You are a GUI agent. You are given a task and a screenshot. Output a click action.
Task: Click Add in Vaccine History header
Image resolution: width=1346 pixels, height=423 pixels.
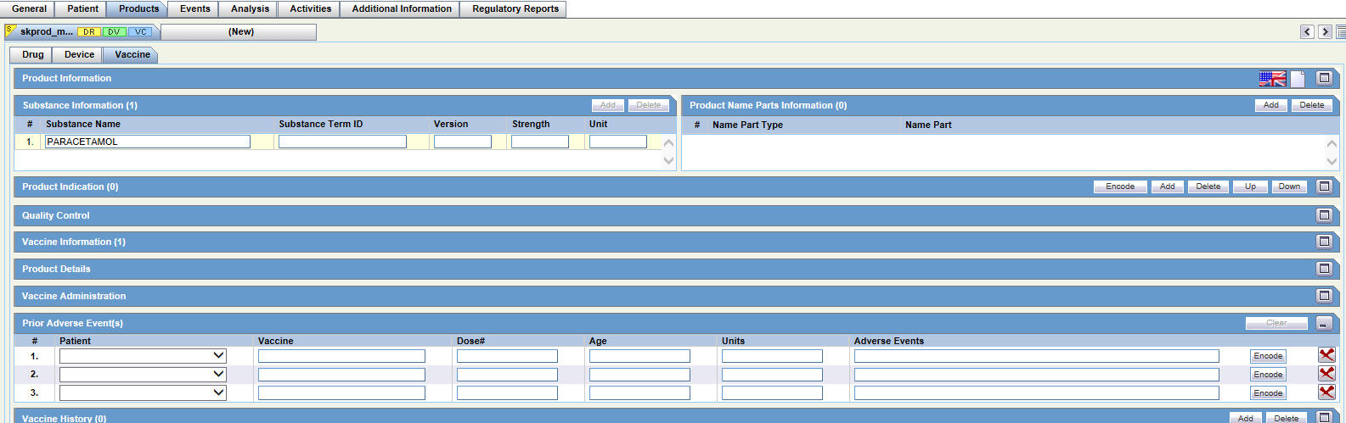click(x=1245, y=418)
